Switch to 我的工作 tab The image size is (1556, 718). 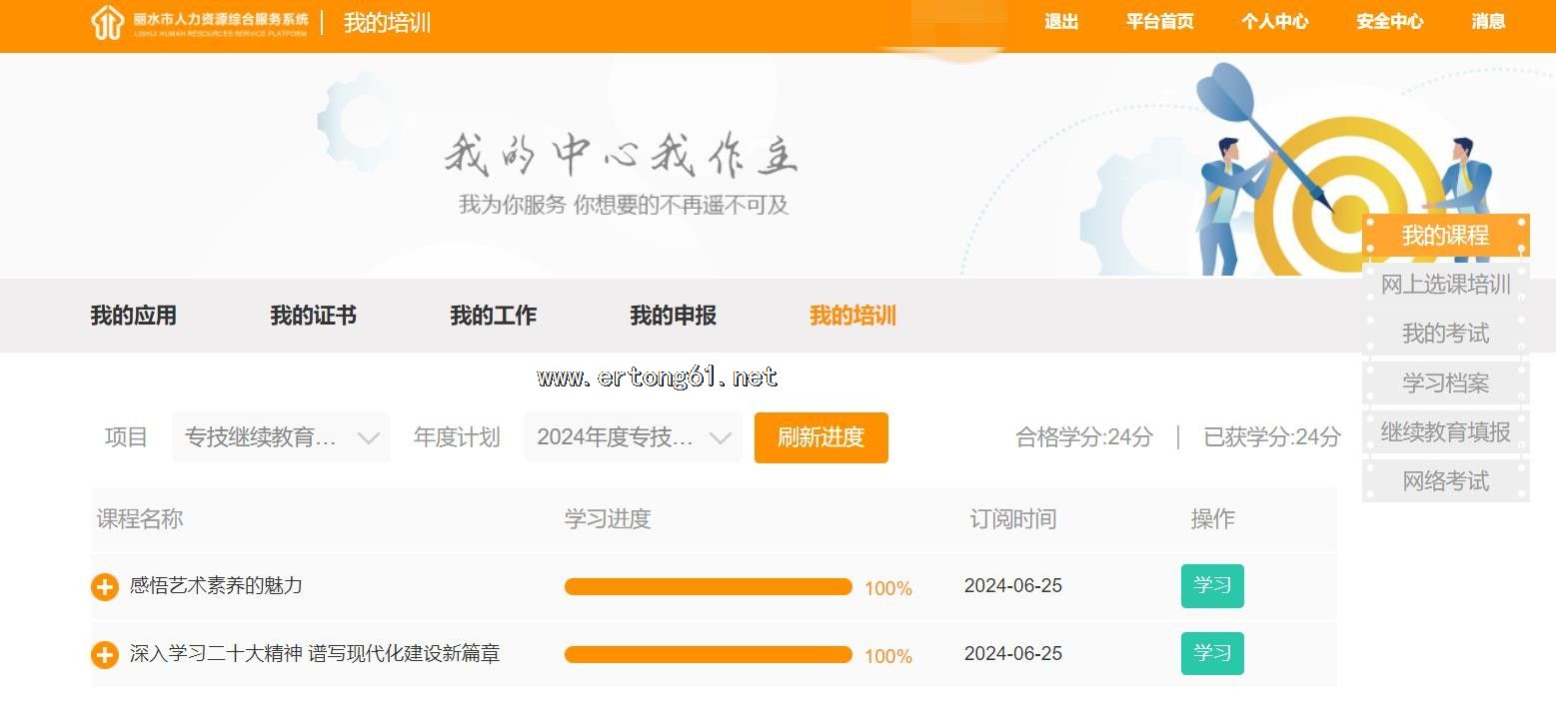[x=493, y=316]
